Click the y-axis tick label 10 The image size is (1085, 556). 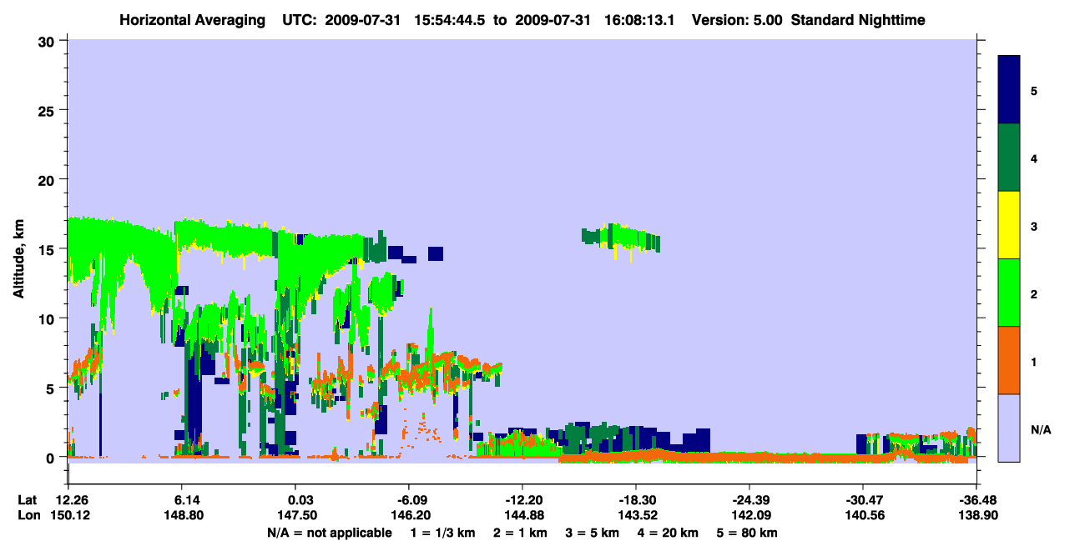coord(48,318)
